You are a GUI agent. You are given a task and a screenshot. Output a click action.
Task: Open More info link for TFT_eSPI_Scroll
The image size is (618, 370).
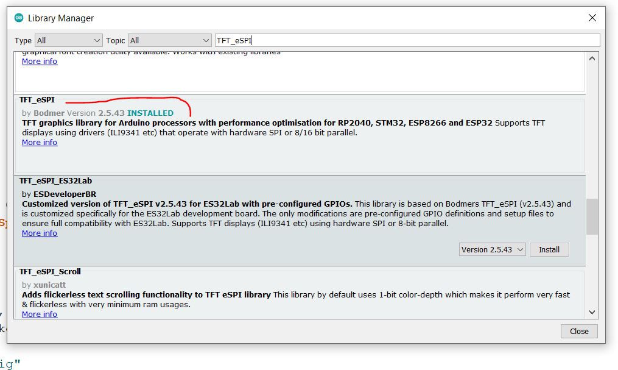[x=40, y=315]
